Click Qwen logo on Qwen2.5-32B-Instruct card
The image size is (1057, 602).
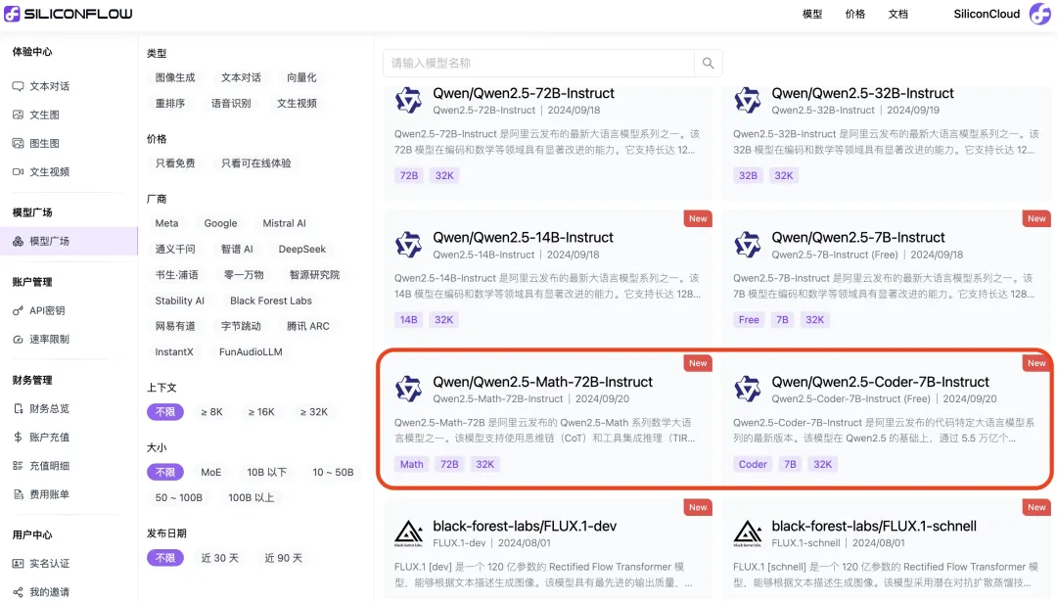tap(748, 101)
